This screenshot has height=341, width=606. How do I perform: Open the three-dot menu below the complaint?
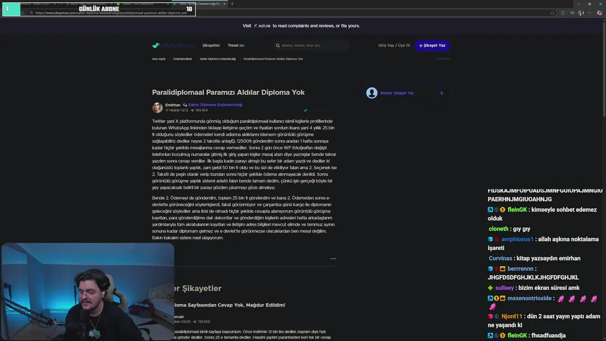pos(333,259)
